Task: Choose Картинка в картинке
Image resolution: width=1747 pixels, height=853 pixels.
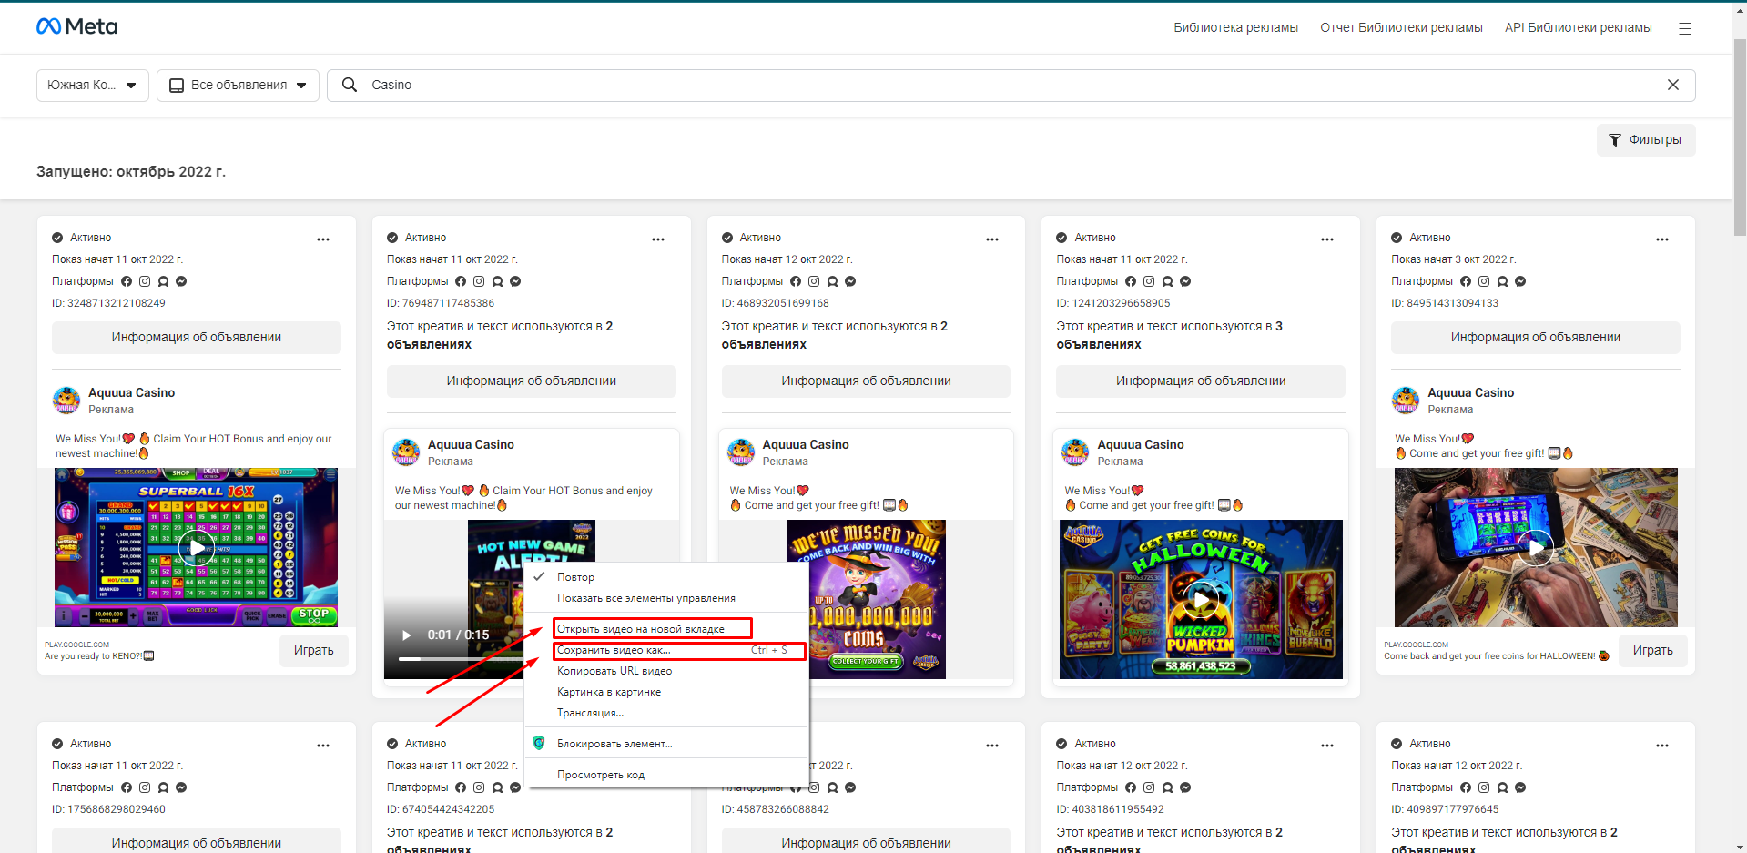Action: [667, 692]
